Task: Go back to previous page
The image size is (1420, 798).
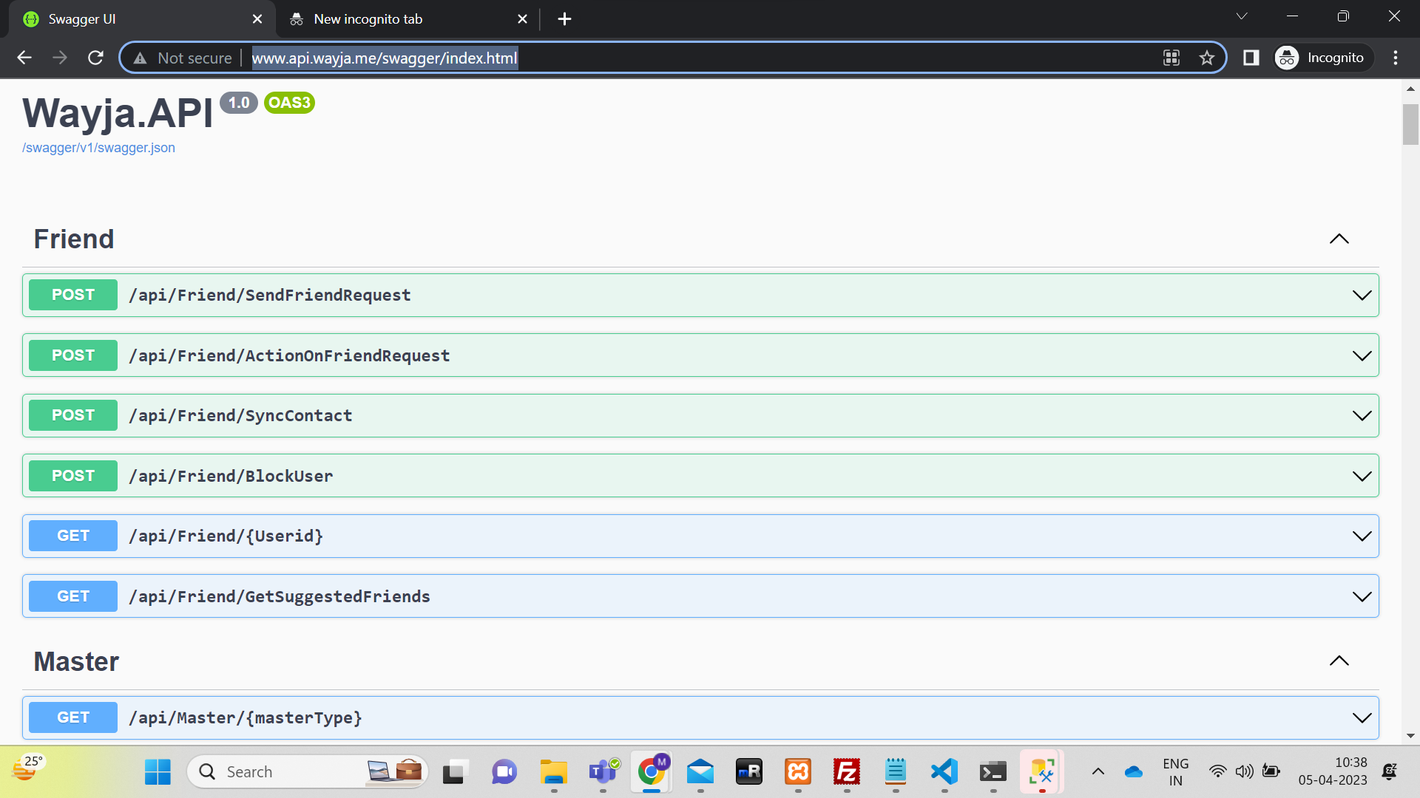Action: [24, 58]
